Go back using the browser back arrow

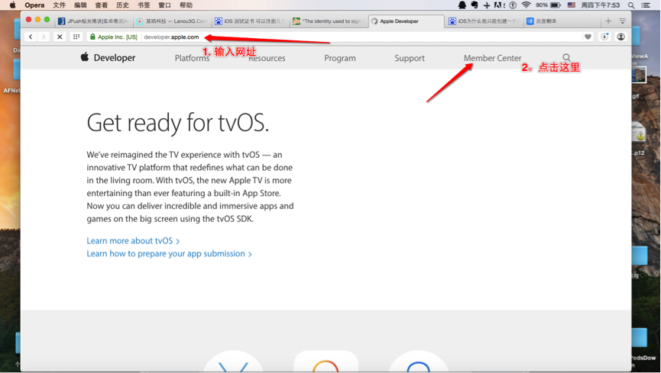31,37
